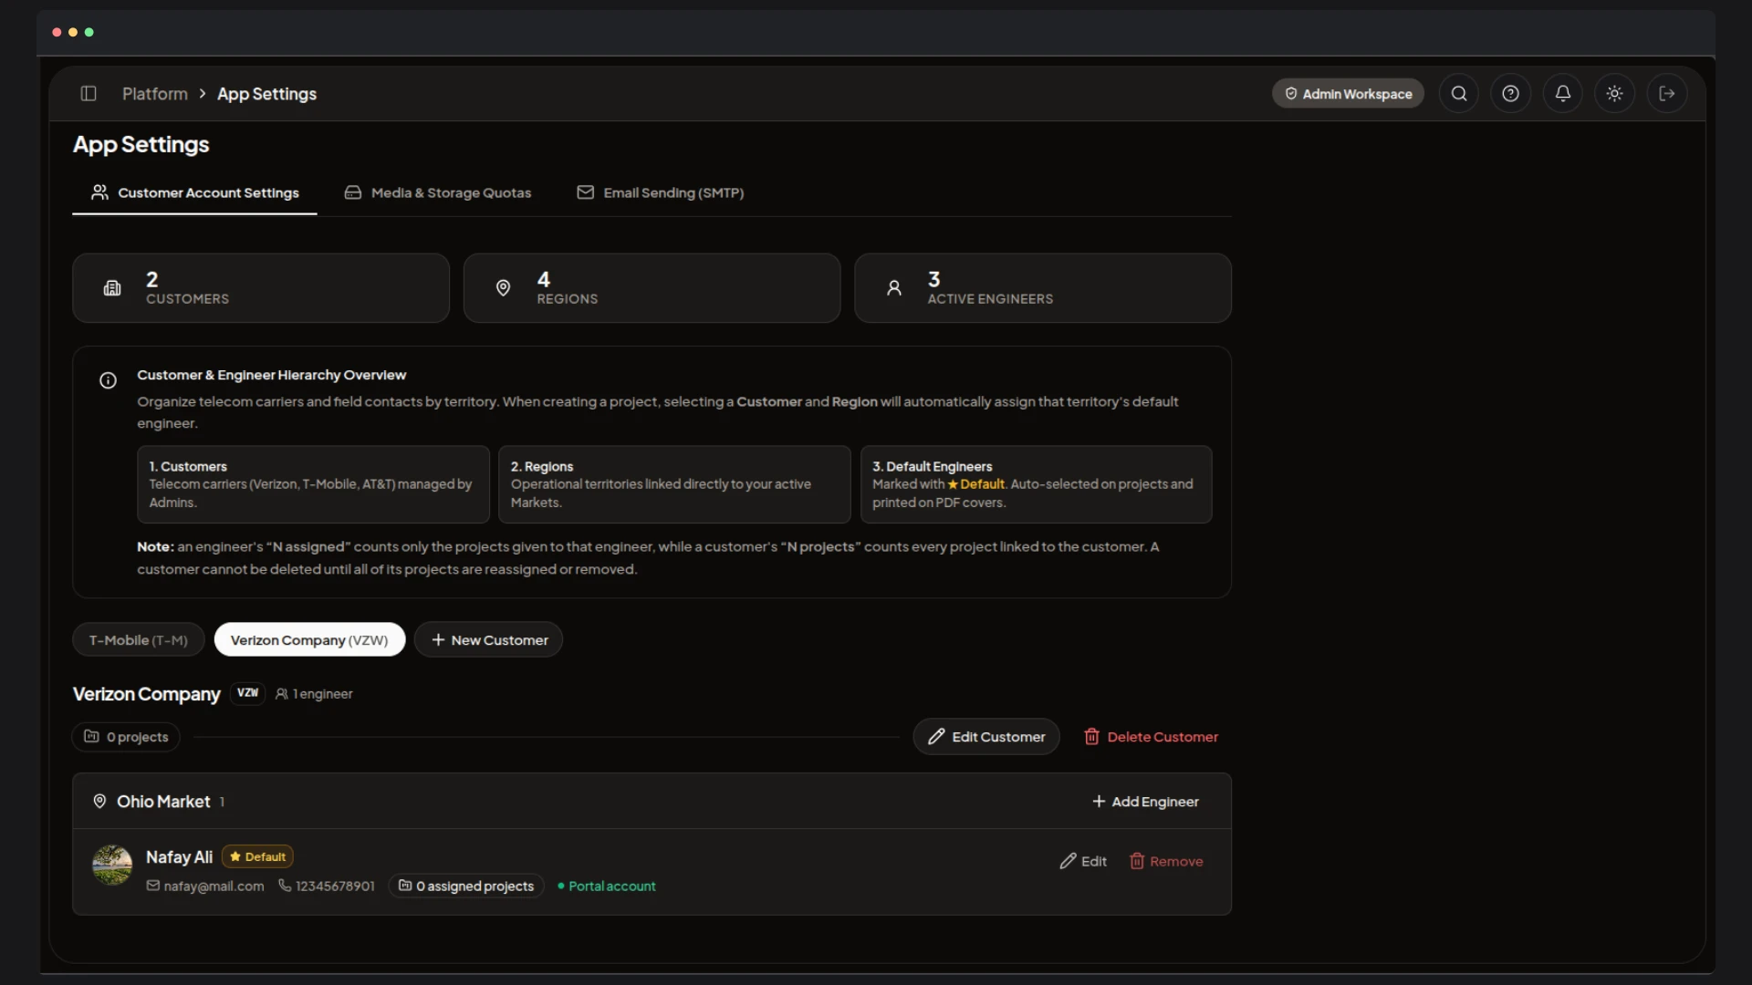Edit Customer for Verizon Company
This screenshot has height=985, width=1752.
(986, 737)
